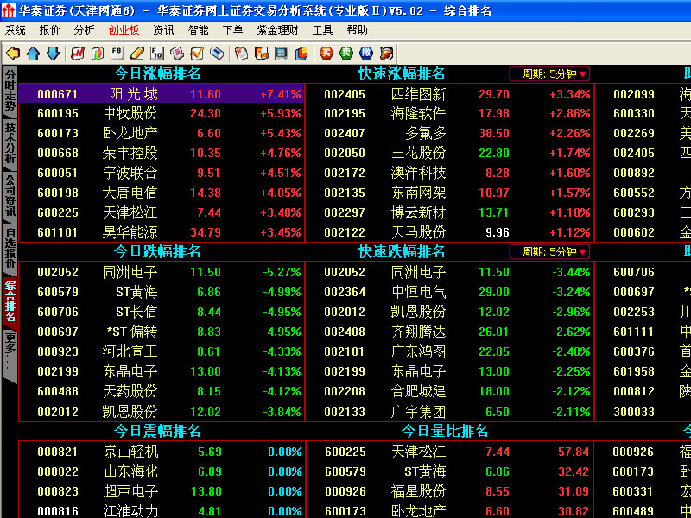Screen dimensions: 691x518
Task: Switch to the 自选报价 side tab
Action: [10, 250]
